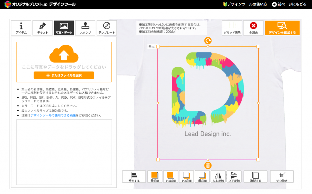Click the bottom-right corner selection handle
The image size is (312, 194).
click(x=258, y=160)
